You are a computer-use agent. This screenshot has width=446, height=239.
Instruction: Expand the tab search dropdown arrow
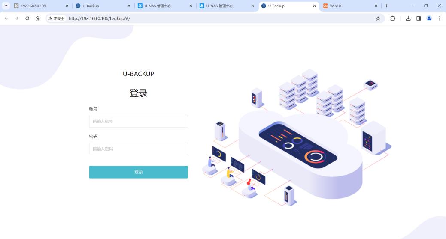(x=6, y=6)
